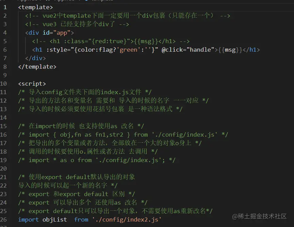The width and height of the screenshot is (294, 227).
Task: Click the commented import * as o line
Action: [x=97, y=160]
